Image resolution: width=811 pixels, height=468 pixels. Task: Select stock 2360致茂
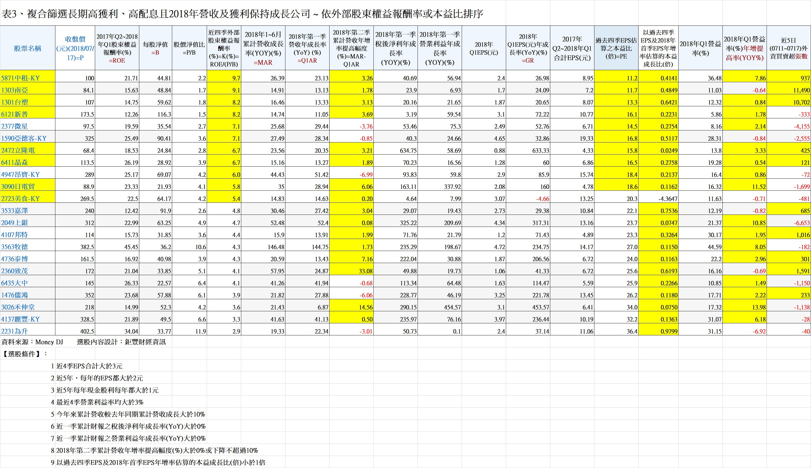(15, 271)
